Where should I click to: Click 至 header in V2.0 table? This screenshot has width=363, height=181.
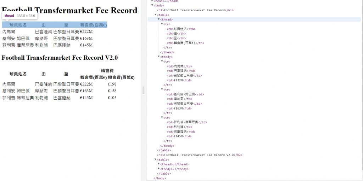66,74
